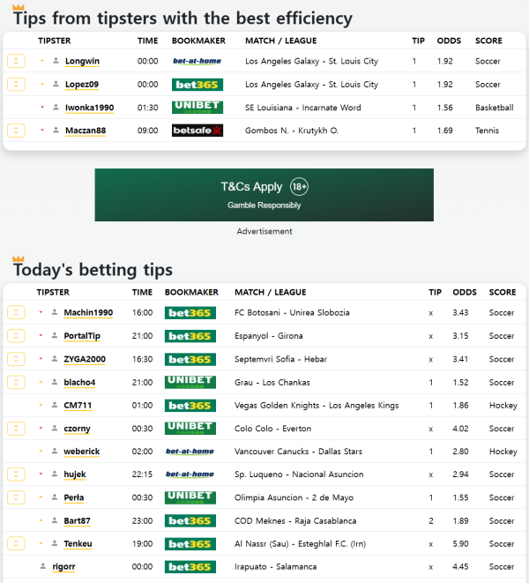This screenshot has width=529, height=583.
Task: Expand the hujek tip row details
Action: click(16, 475)
